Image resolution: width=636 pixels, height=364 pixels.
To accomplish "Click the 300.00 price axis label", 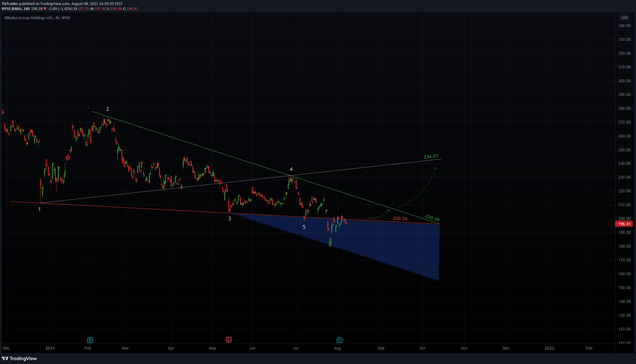I will [x=624, y=81].
